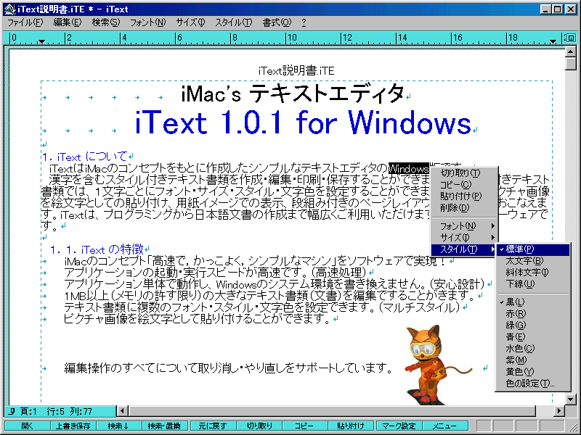
Task: Click the メニュー button in bottom bar
Action: click(445, 426)
